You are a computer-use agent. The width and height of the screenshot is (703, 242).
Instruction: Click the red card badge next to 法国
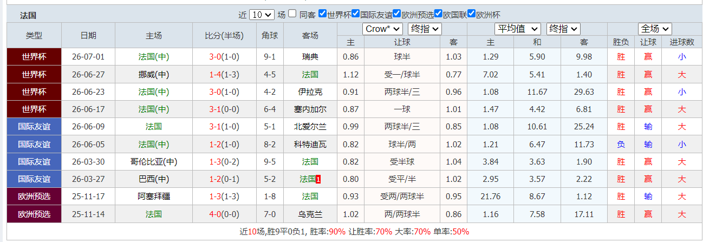(x=318, y=179)
